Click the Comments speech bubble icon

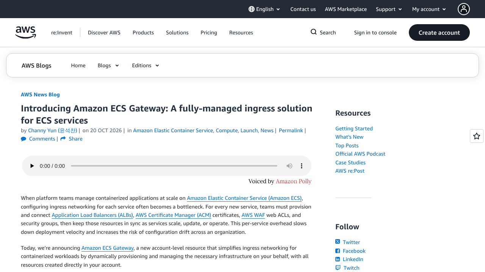tap(23, 139)
